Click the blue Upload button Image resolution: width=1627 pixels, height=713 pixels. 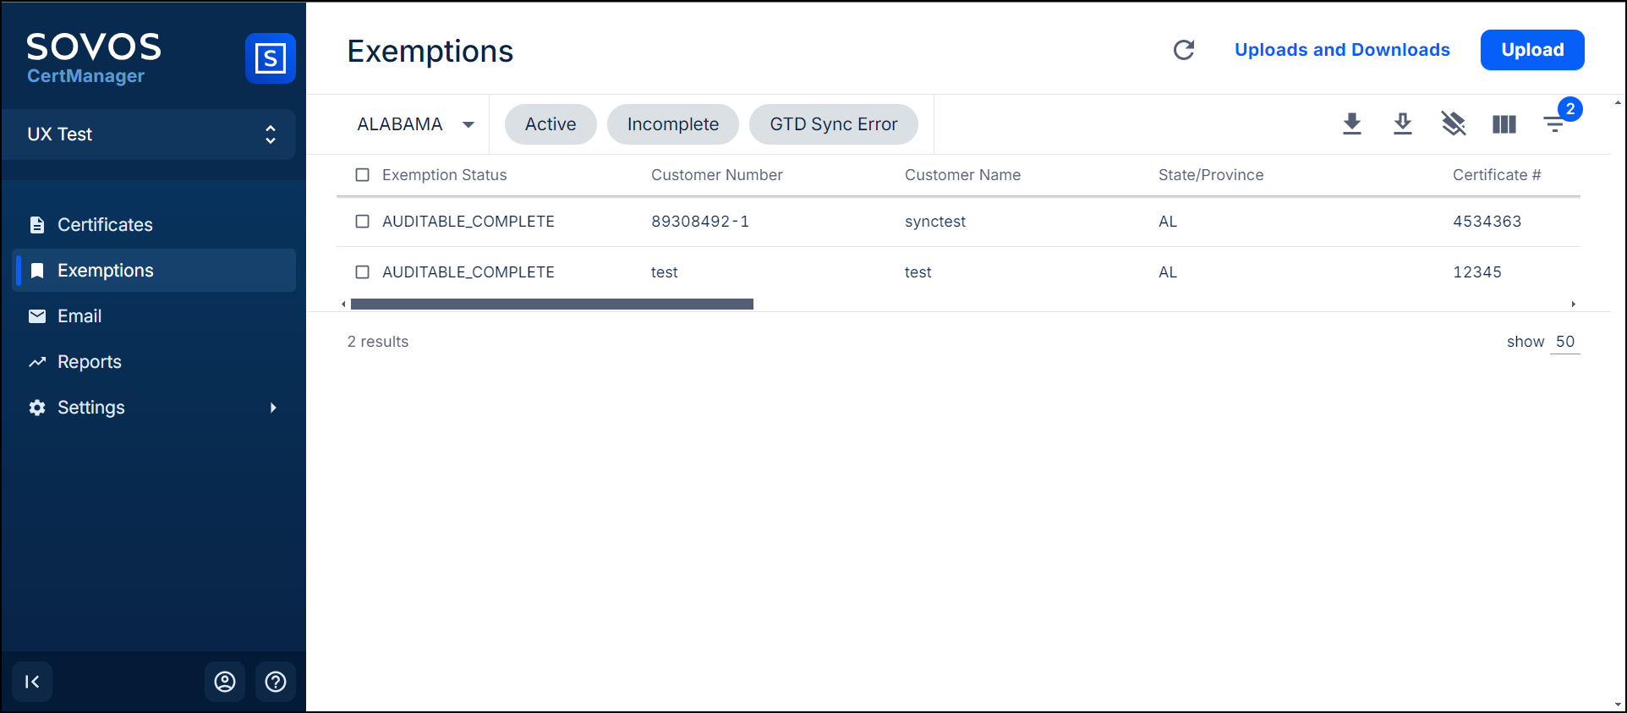1531,50
